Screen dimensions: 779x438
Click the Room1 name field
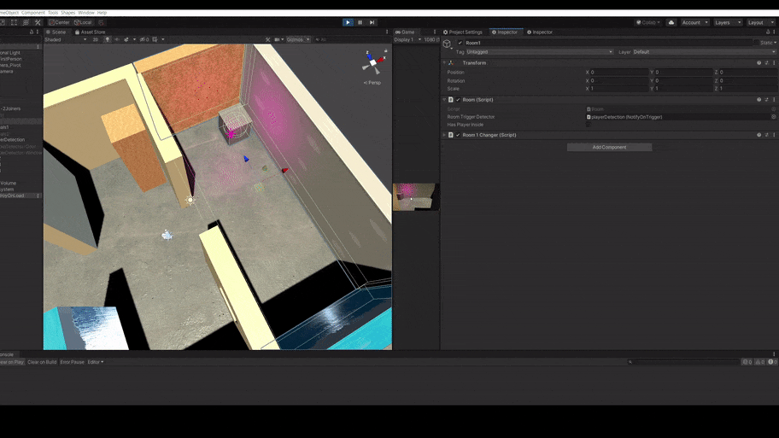pos(608,43)
